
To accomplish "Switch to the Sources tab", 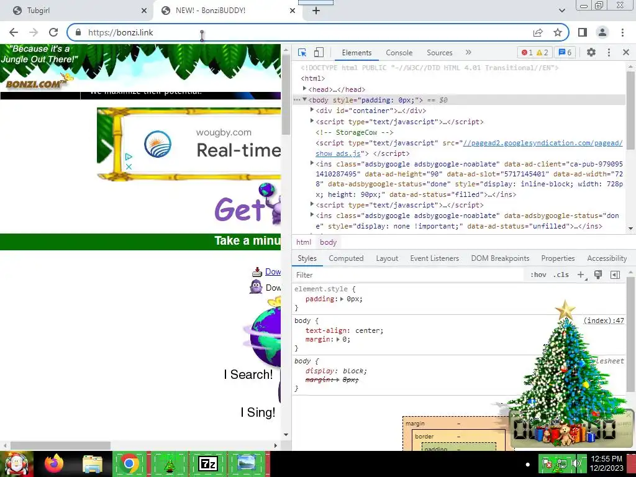I will (439, 52).
